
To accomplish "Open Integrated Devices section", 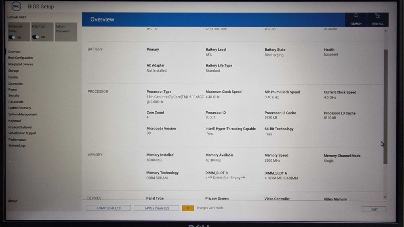I will click(21, 64).
